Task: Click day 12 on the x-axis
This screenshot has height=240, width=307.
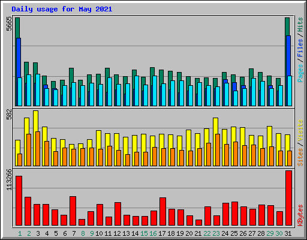Action: coord(117,233)
